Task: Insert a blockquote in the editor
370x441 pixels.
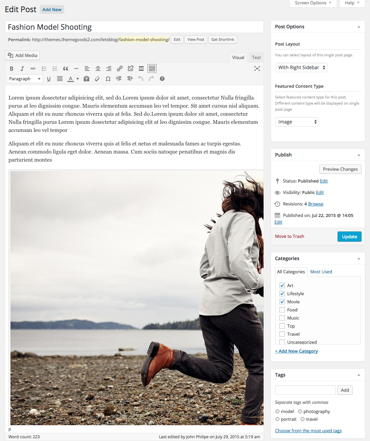Action: [66, 68]
